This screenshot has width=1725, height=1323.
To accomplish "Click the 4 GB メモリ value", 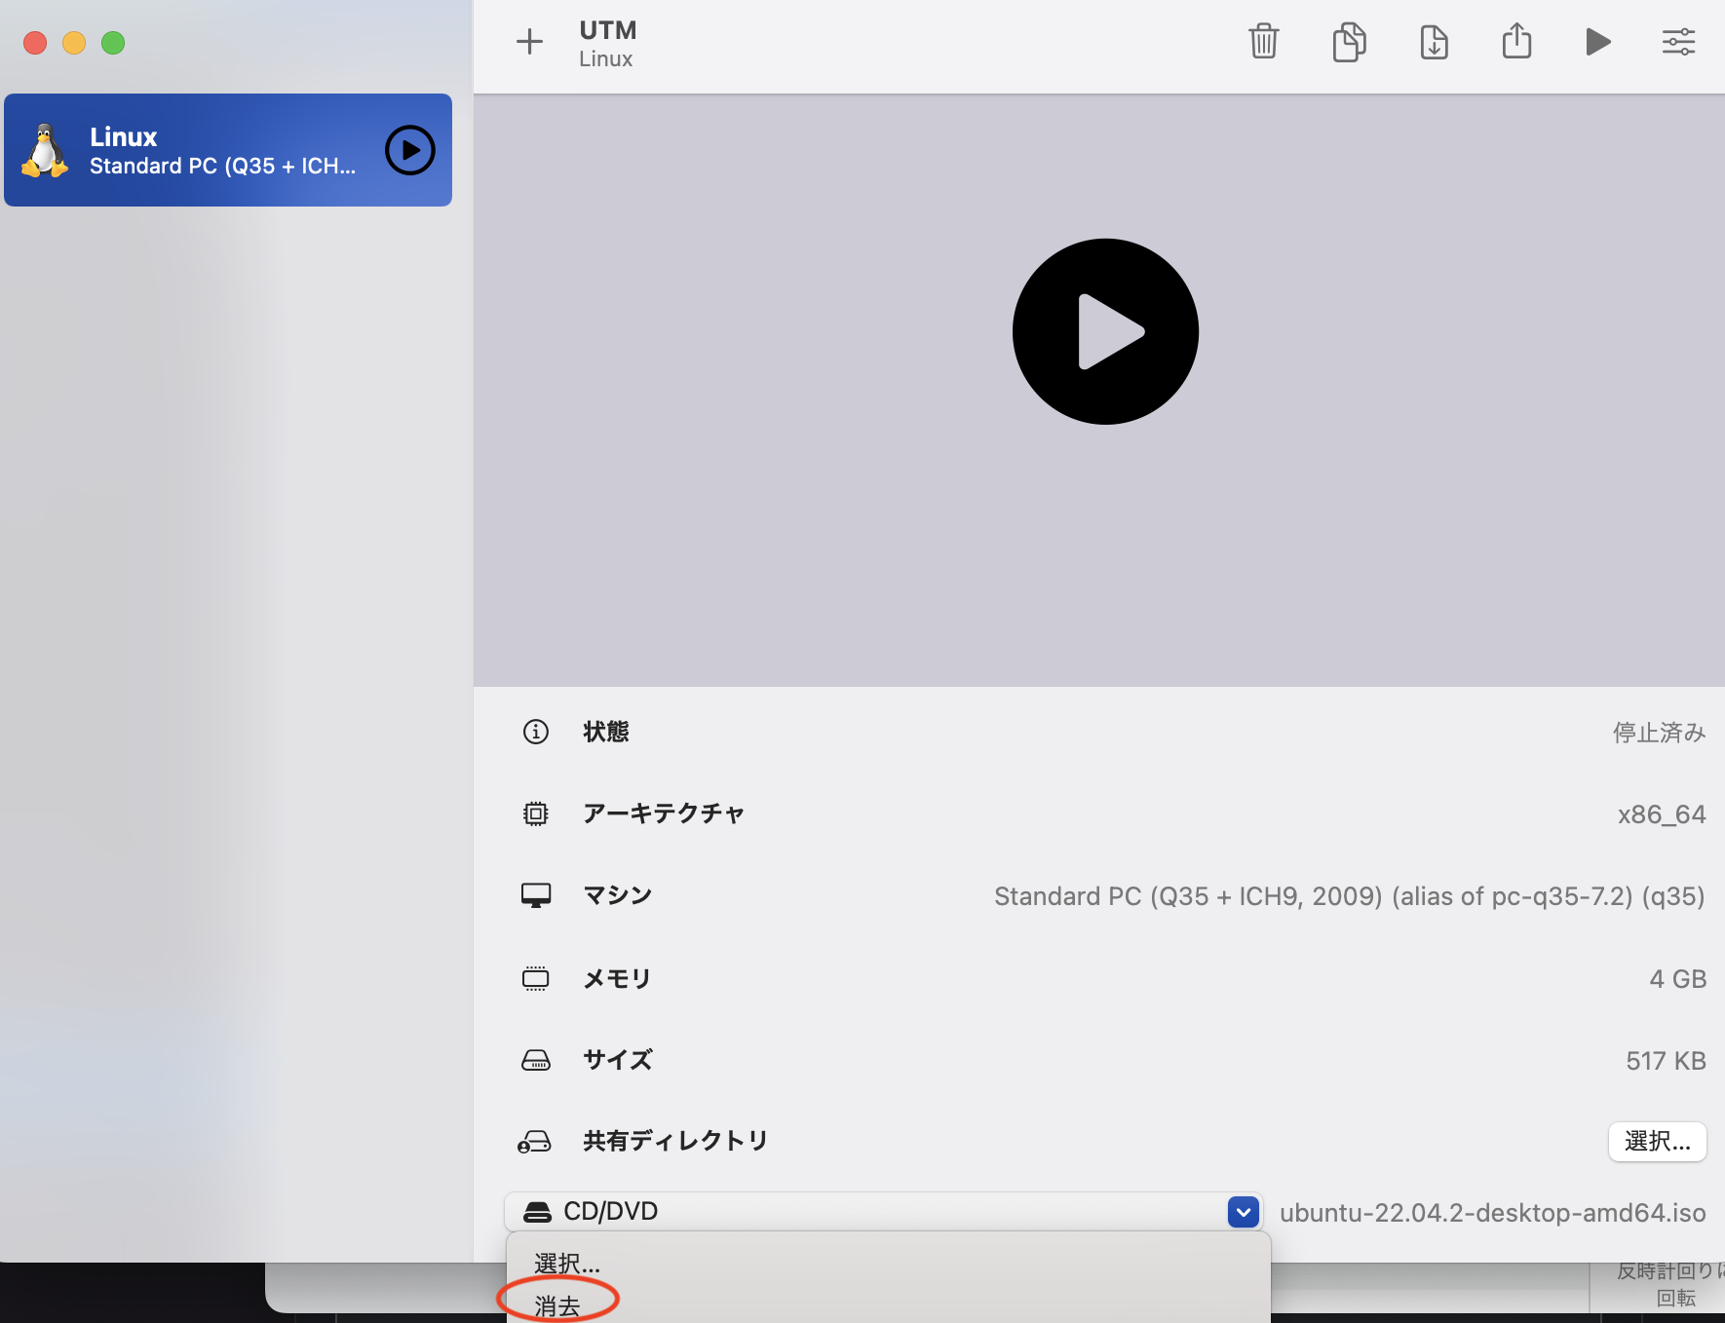I will (x=1676, y=978).
